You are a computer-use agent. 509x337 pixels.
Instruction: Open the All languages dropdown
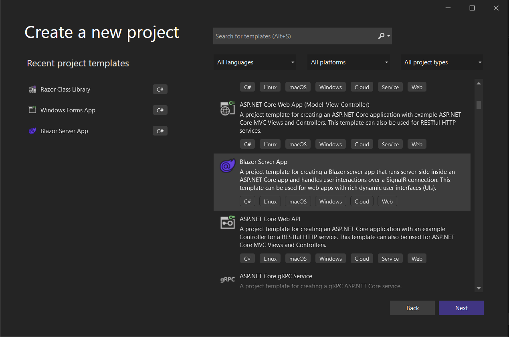[x=255, y=62]
